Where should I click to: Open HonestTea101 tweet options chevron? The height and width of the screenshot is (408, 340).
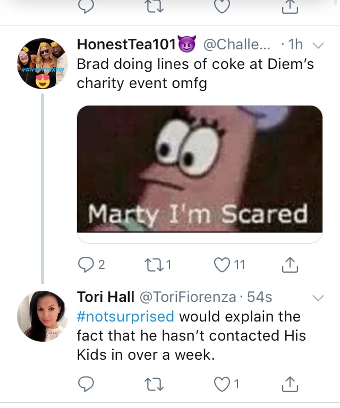tap(318, 46)
